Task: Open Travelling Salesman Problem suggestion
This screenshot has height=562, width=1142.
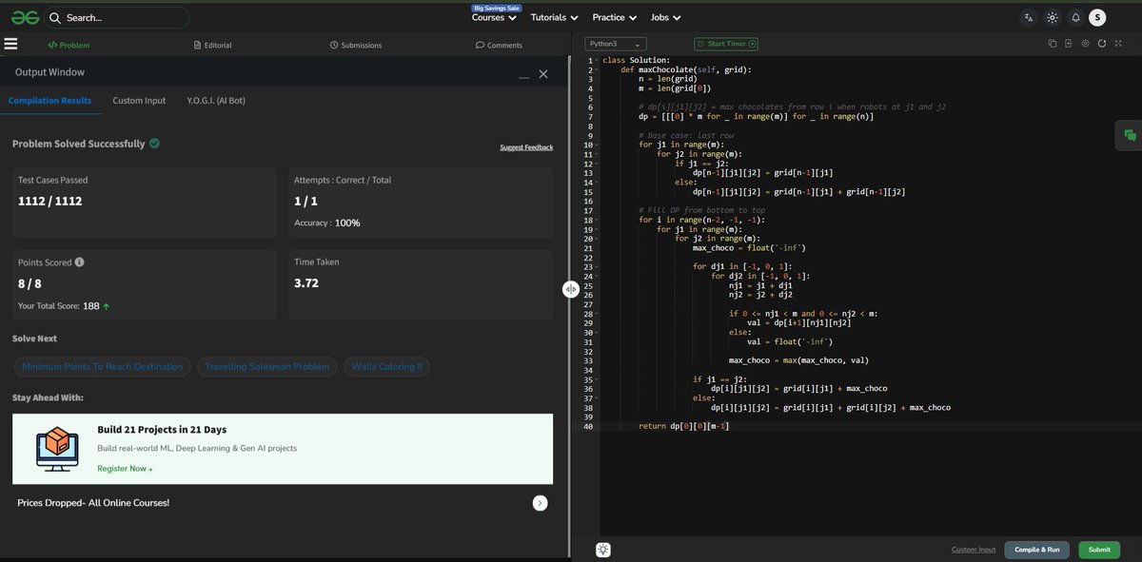Action: pos(267,366)
